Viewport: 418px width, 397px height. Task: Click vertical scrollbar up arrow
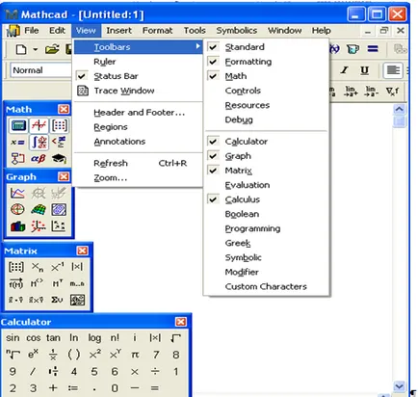(x=399, y=109)
